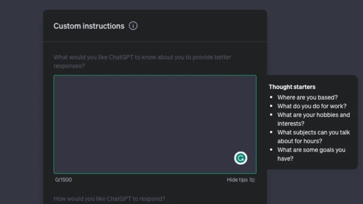Click the info icon beside Custom instructions
The image size is (363, 204).
tap(133, 25)
